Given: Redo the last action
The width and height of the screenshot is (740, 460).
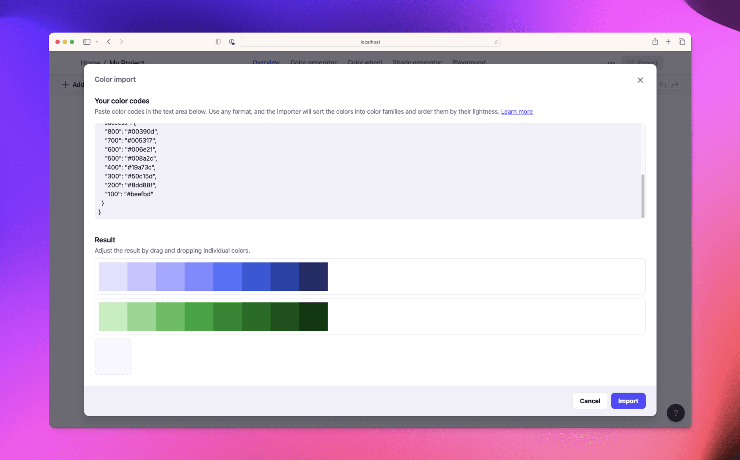Looking at the screenshot, I should click(675, 85).
